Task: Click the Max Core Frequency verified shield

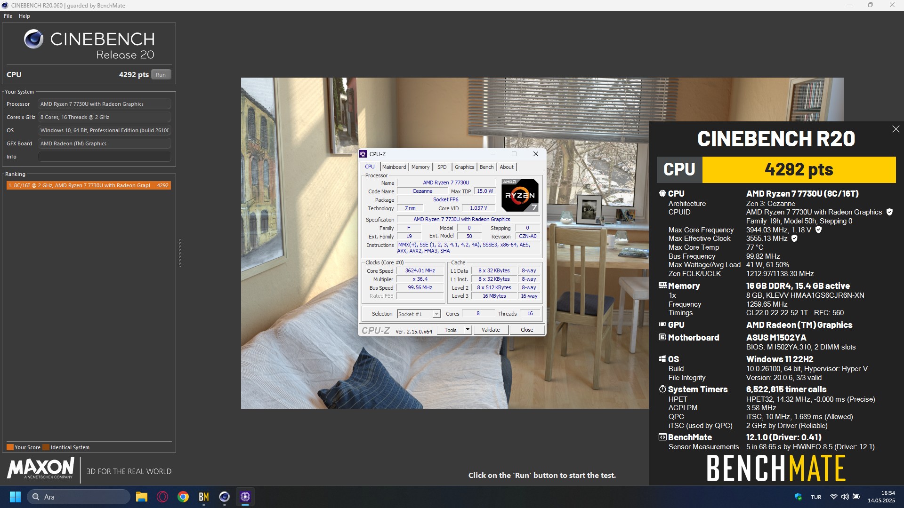Action: (x=818, y=230)
